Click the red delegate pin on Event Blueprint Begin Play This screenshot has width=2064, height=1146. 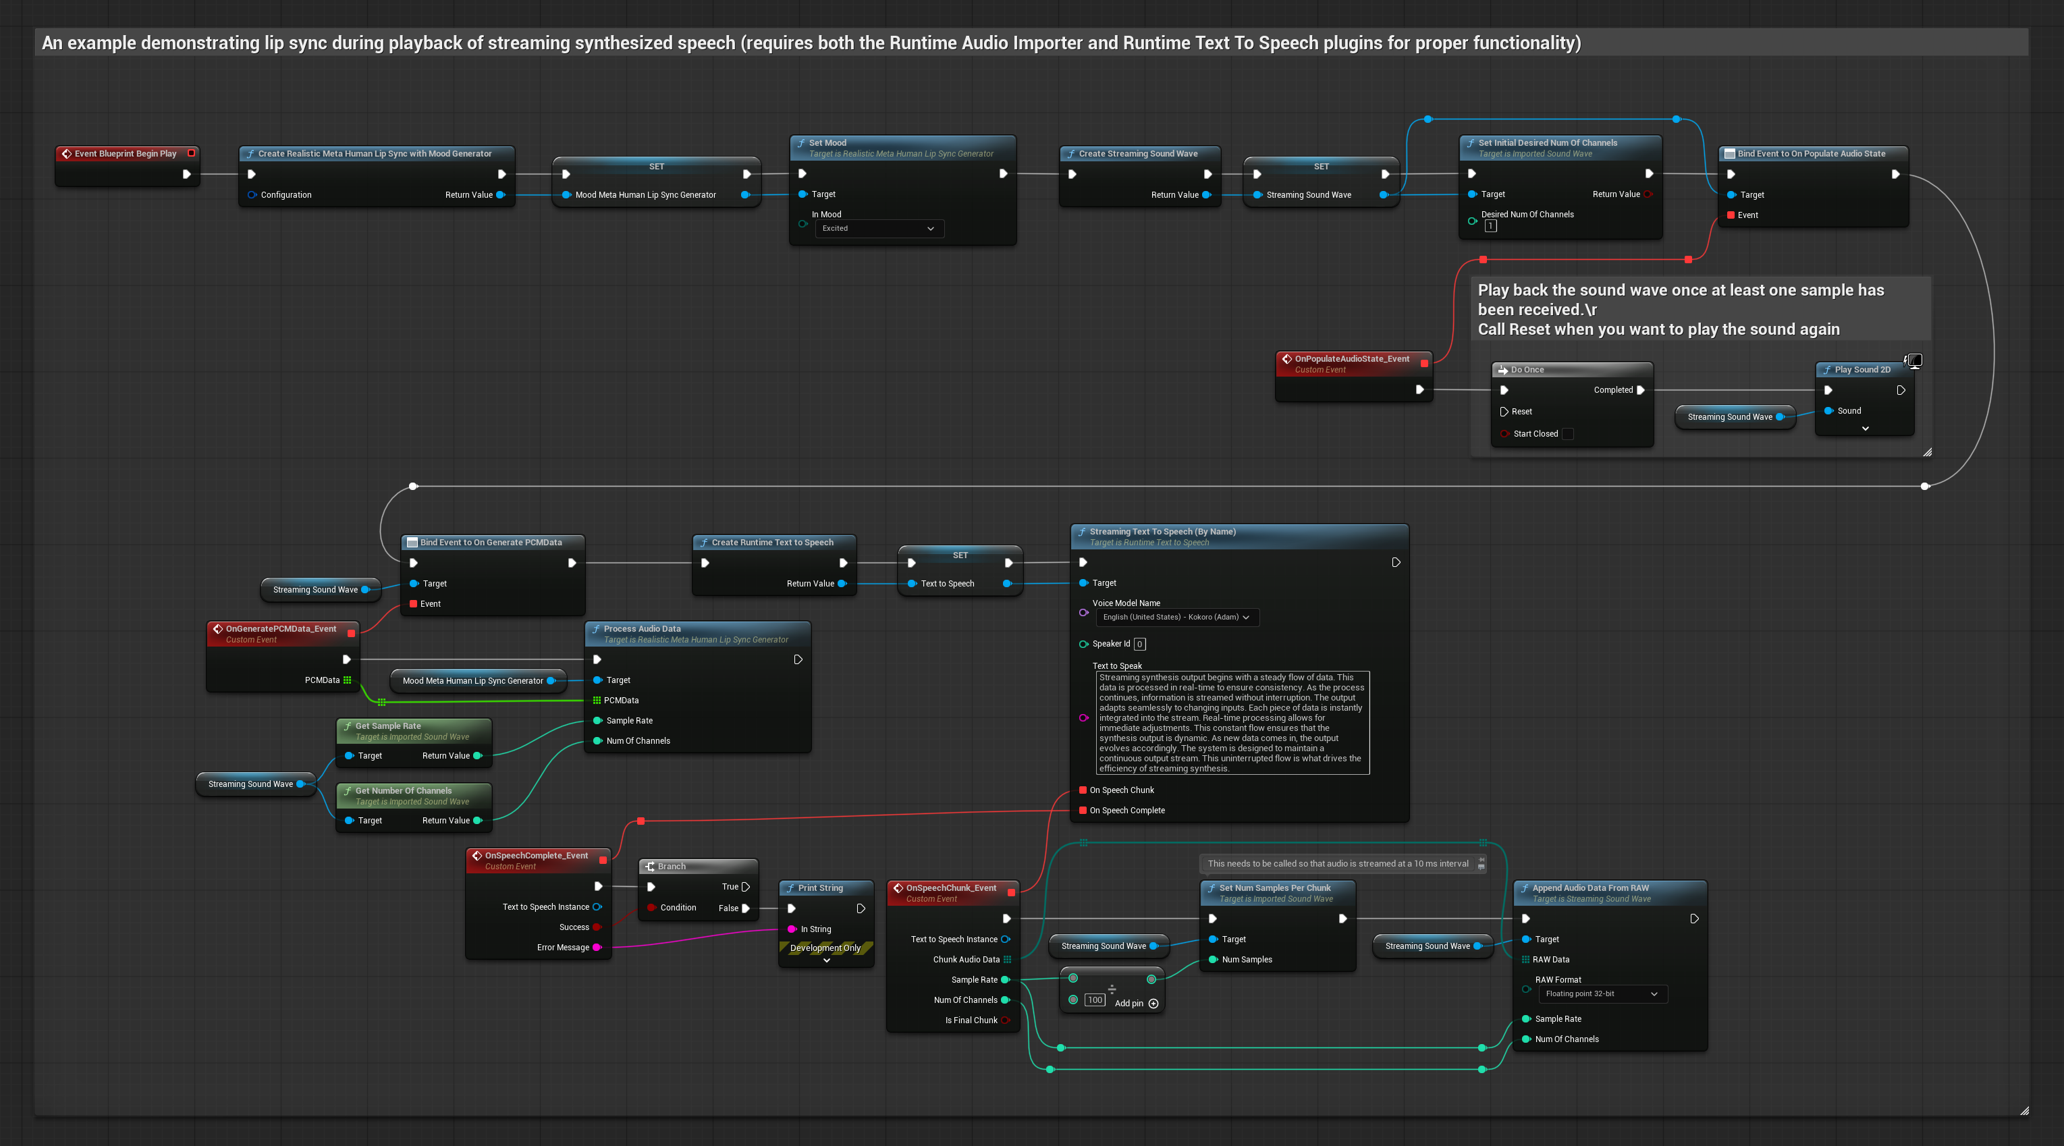[x=192, y=153]
